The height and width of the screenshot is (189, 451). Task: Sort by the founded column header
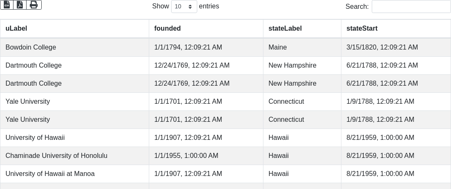coord(167,29)
